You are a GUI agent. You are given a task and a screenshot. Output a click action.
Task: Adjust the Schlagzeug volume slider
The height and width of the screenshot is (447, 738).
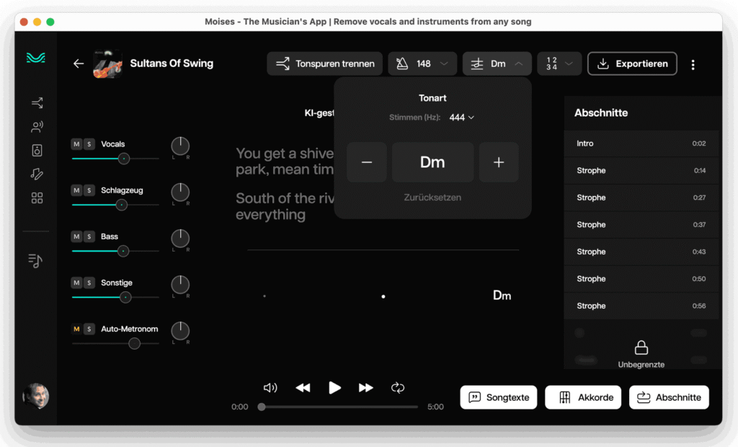[x=115, y=205]
